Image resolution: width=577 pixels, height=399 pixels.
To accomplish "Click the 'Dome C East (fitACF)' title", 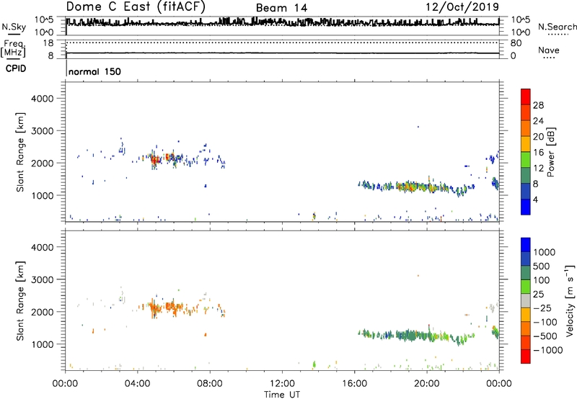I will coord(136,6).
